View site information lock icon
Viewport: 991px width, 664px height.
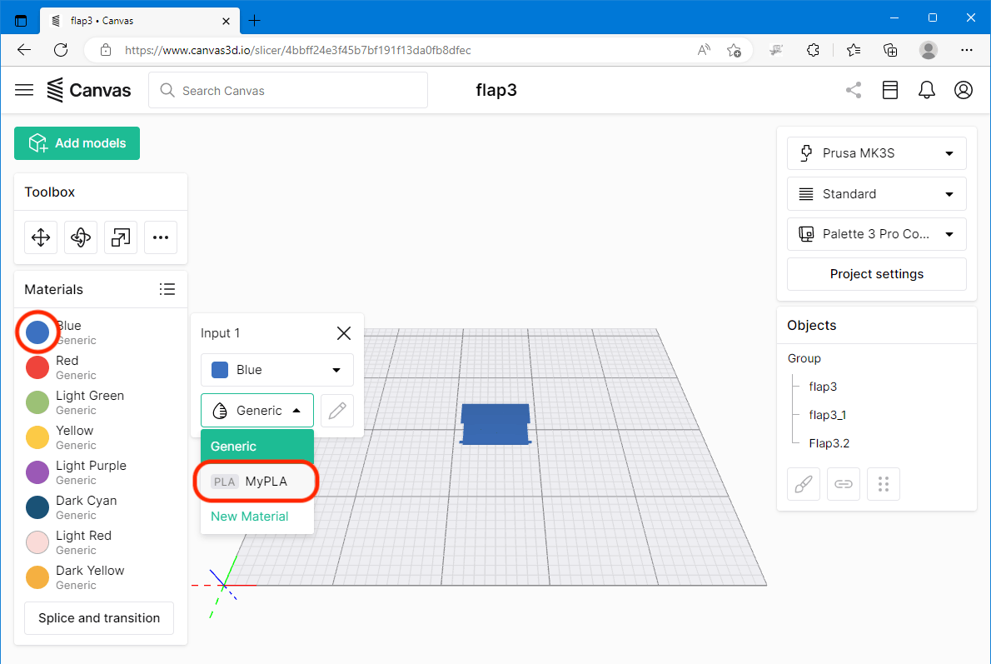pos(106,50)
